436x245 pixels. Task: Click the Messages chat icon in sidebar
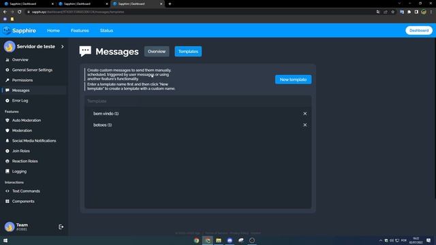pyautogui.click(x=7, y=91)
